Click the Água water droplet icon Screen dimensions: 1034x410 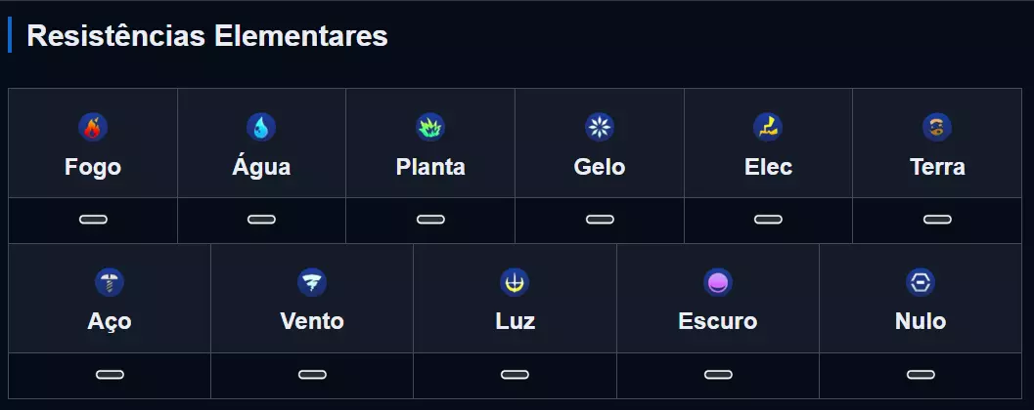[261, 127]
